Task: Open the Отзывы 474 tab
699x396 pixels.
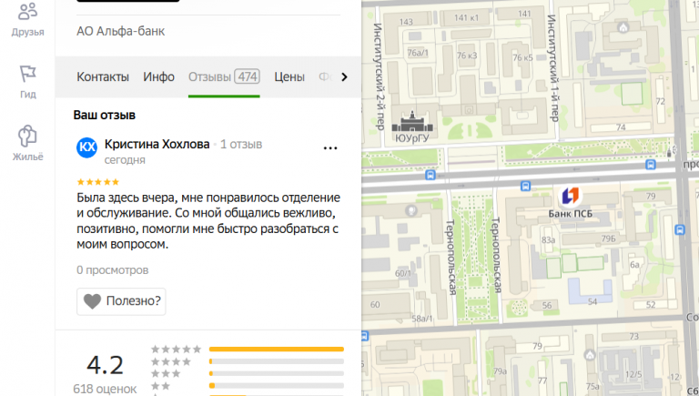Action: pyautogui.click(x=224, y=76)
